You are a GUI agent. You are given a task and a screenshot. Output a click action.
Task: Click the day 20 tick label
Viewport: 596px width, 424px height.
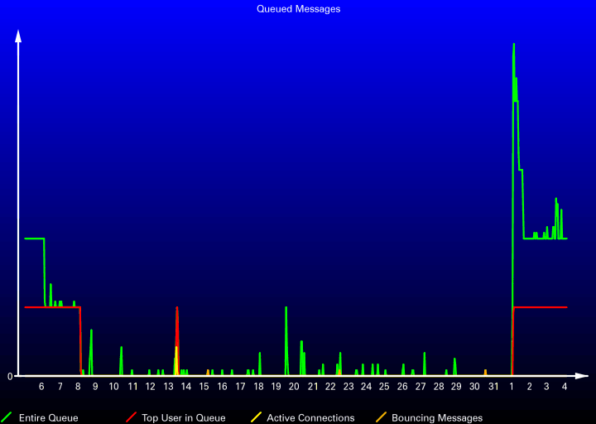click(294, 387)
